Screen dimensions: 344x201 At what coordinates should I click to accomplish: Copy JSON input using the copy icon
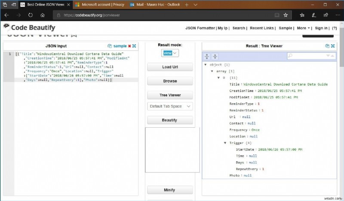[110, 46]
